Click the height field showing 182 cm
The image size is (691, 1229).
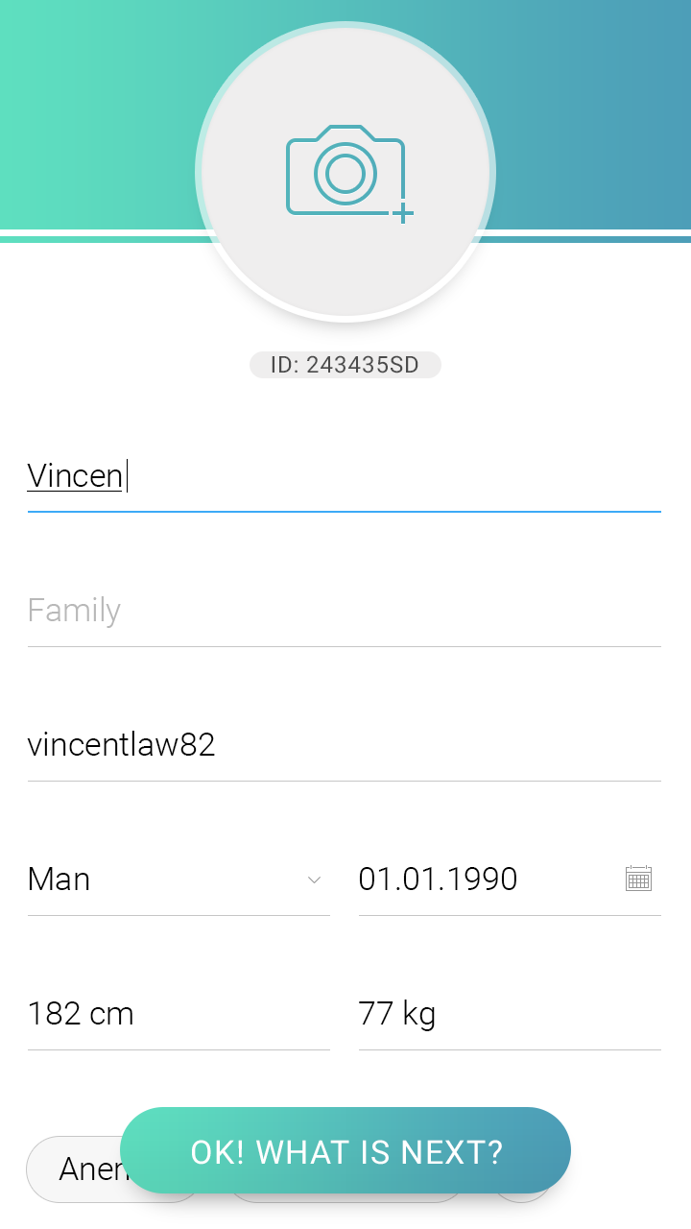[x=179, y=1014]
